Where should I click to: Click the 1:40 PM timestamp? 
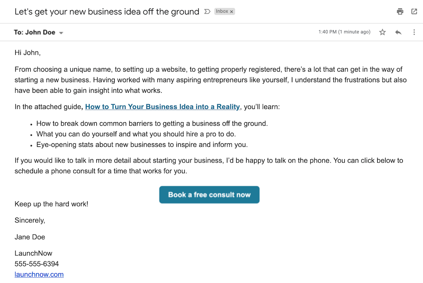point(344,32)
